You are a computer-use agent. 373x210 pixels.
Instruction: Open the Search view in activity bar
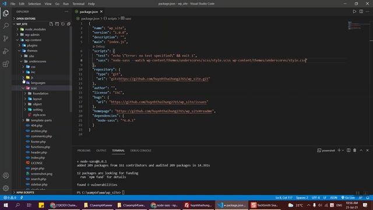tap(6, 26)
